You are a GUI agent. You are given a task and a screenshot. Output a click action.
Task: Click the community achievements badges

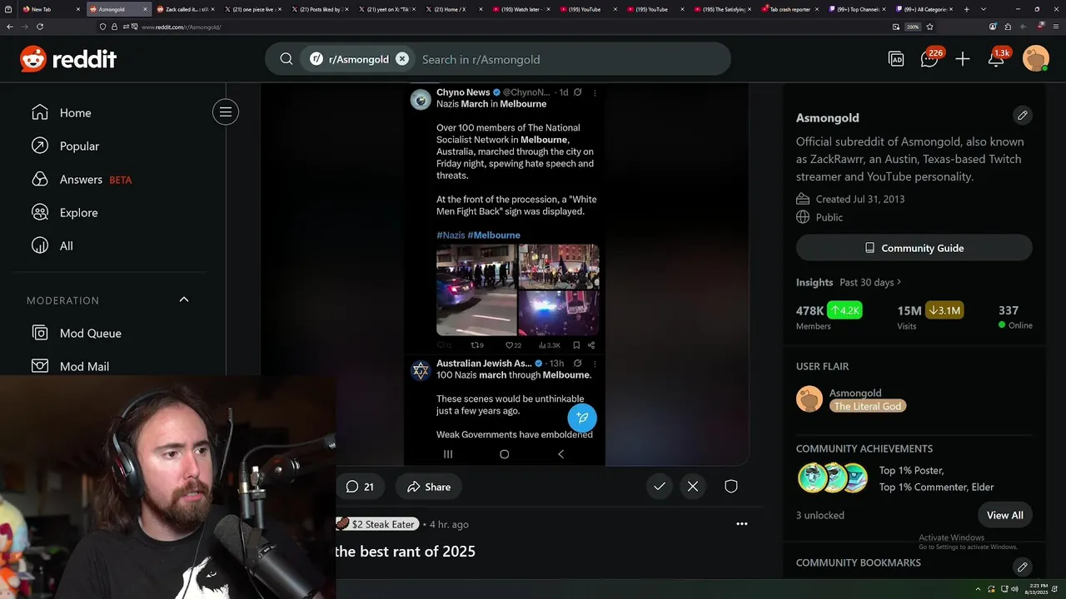tap(834, 478)
